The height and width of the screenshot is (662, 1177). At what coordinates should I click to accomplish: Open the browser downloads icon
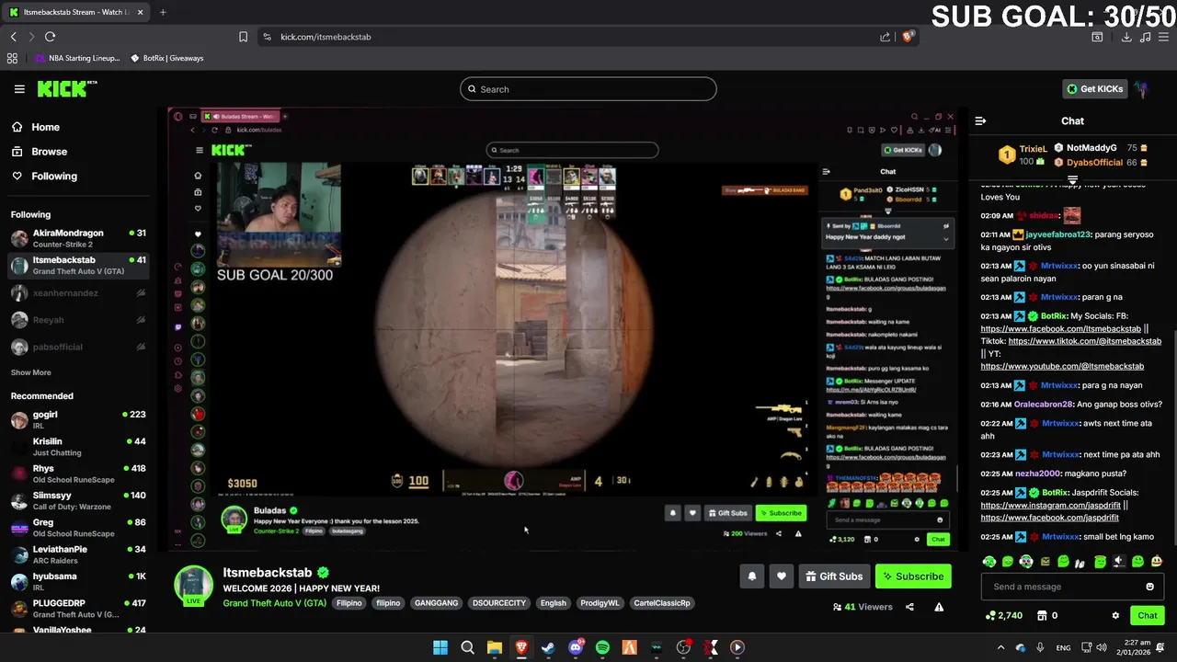[x=1126, y=37]
